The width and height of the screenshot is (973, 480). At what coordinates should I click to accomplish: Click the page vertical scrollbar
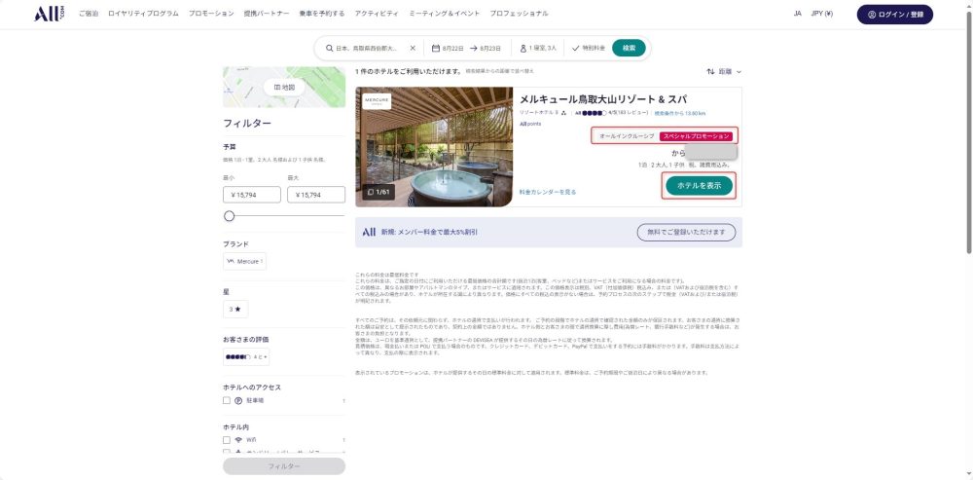(x=969, y=130)
